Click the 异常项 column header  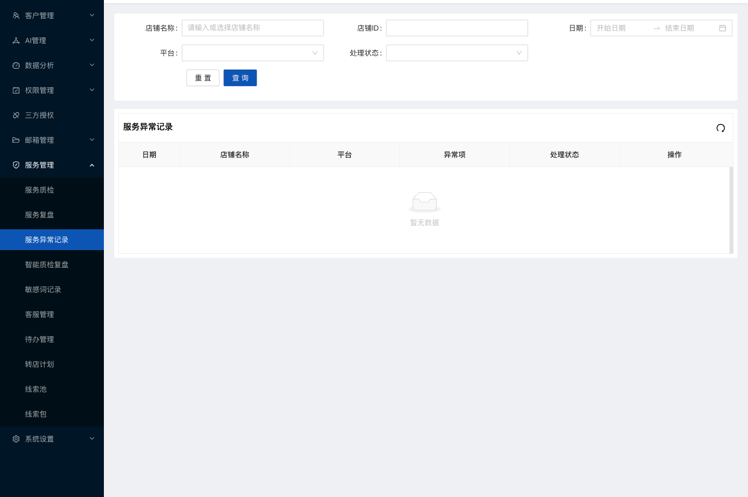[455, 155]
